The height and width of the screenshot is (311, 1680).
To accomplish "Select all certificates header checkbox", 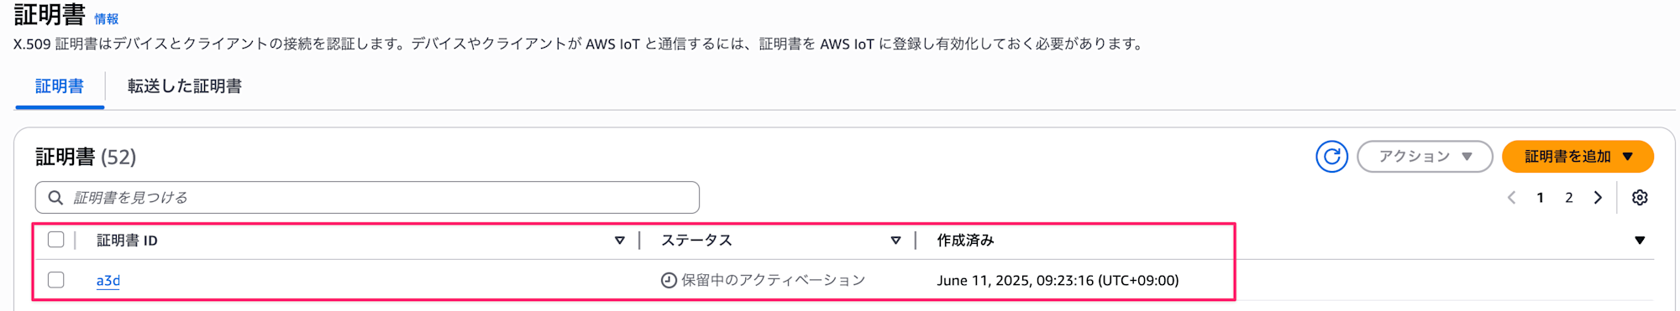I will (56, 240).
